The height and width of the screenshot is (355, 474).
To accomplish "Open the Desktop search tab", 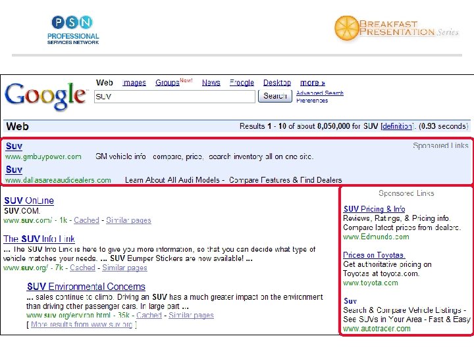I will pos(277,82).
